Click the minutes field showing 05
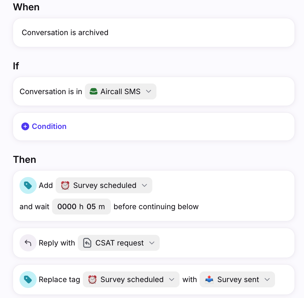Screen dimensions: 304x298 [91, 207]
